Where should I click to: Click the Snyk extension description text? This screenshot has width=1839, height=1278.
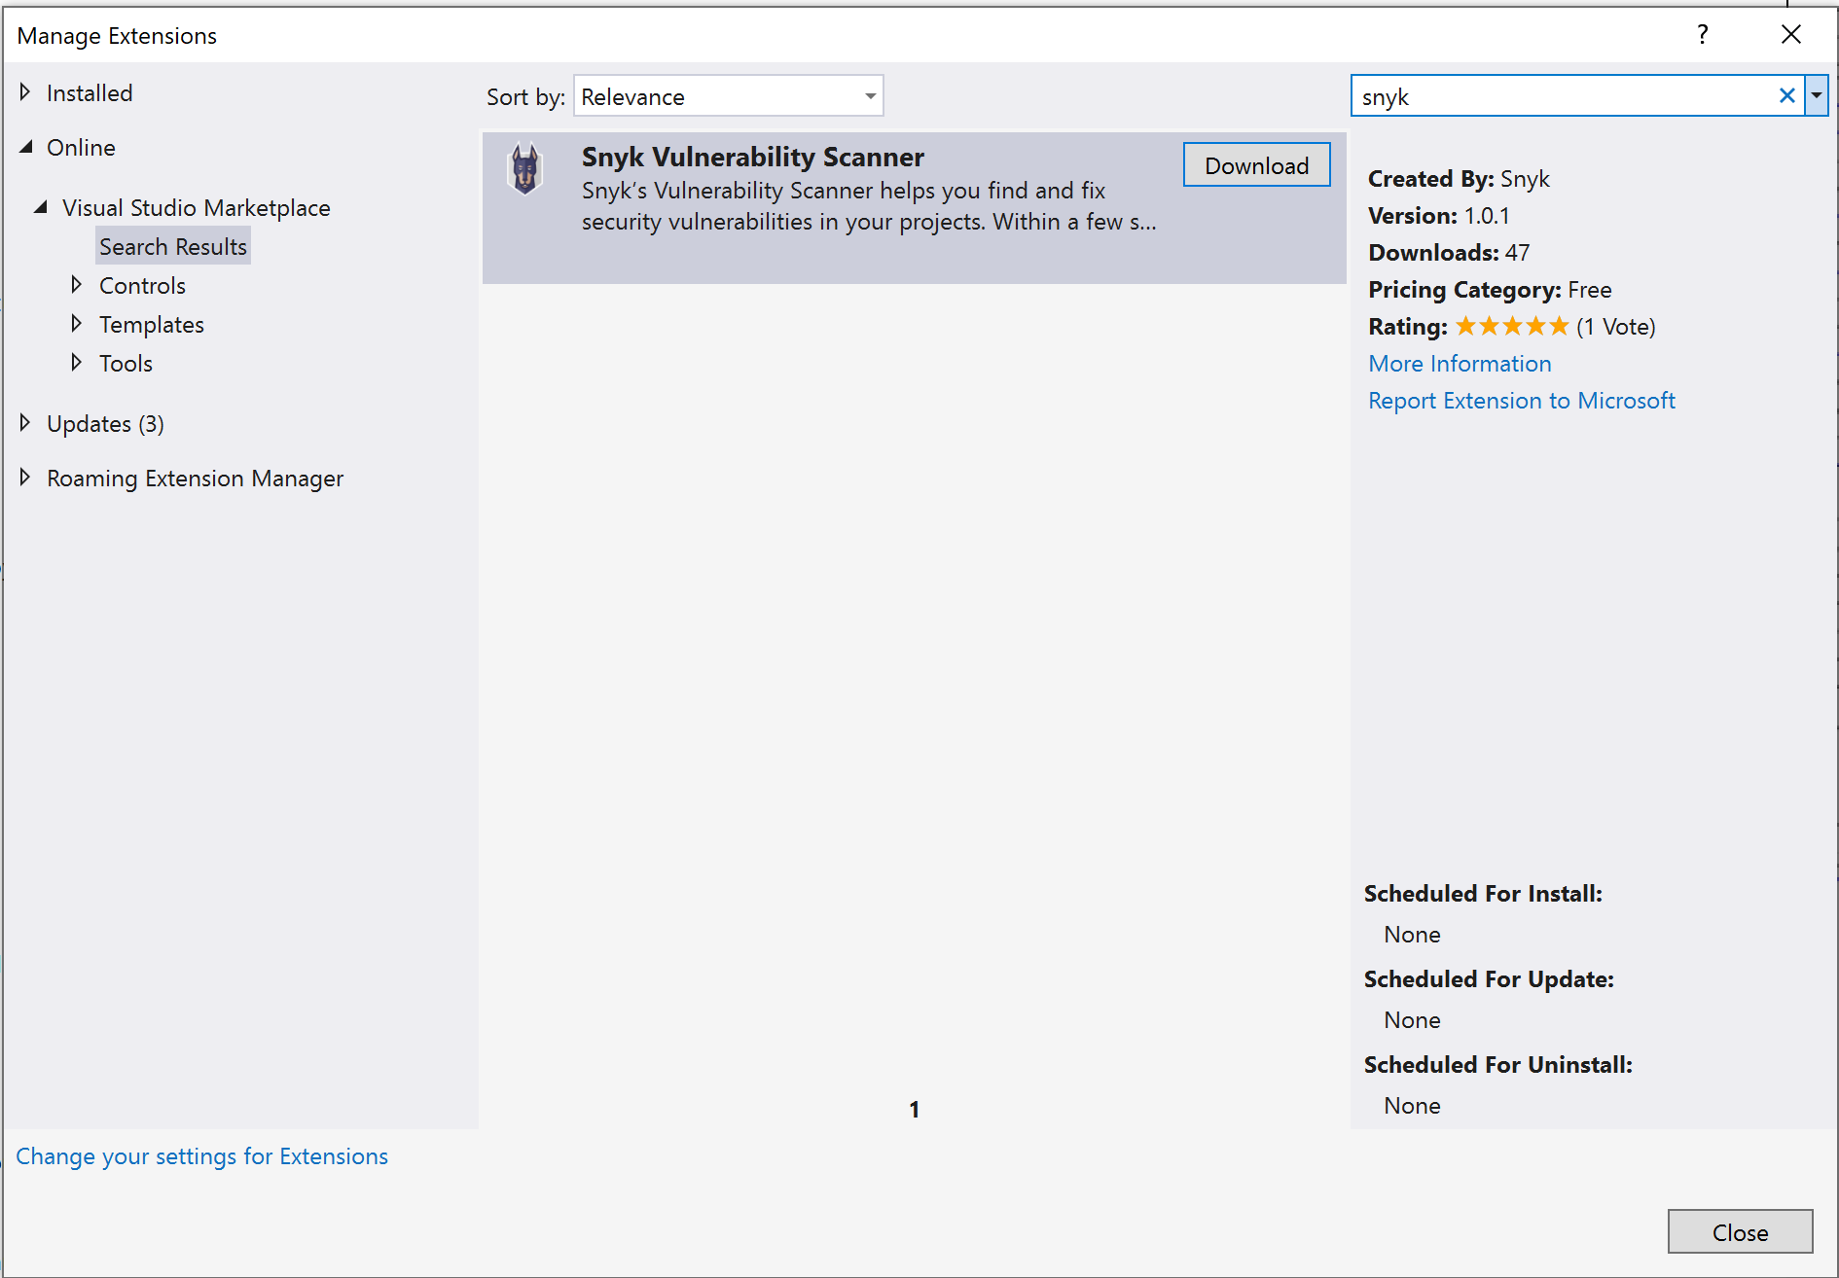(869, 206)
